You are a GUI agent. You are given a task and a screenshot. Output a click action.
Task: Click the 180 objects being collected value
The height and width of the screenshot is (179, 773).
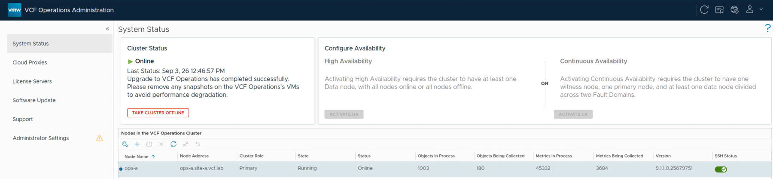point(481,168)
